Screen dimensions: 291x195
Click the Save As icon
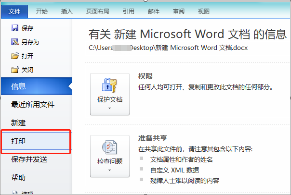pos(15,42)
